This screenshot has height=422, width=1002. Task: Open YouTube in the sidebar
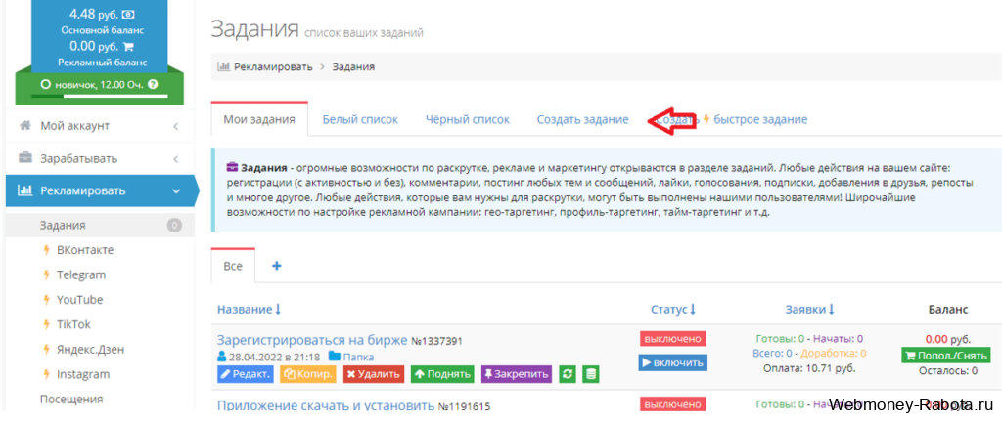(80, 300)
